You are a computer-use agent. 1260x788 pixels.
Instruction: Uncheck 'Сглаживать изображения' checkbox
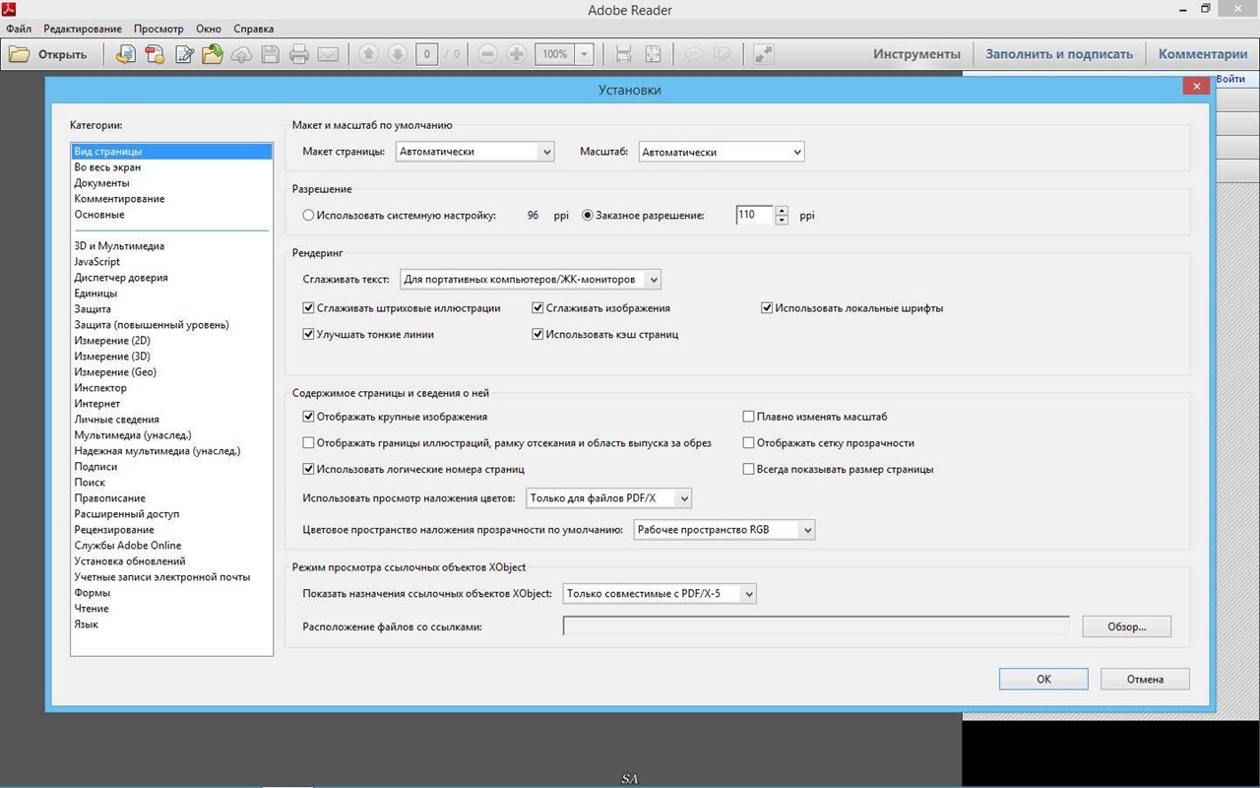coord(537,308)
